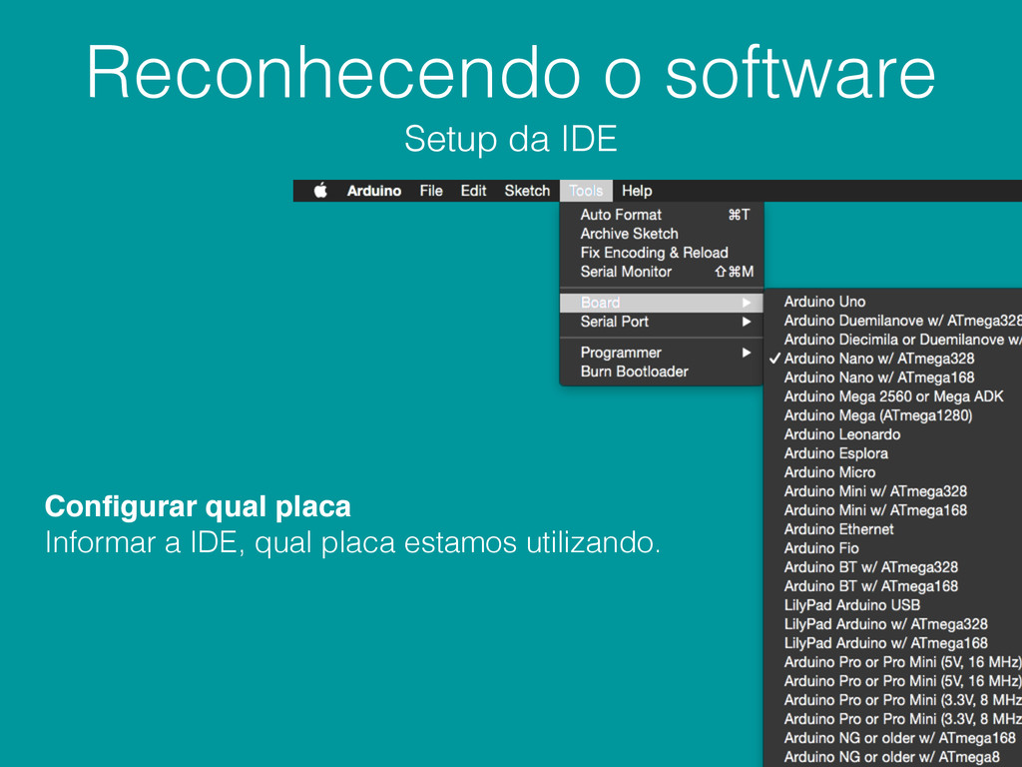This screenshot has height=767, width=1022.
Task: Open the Help menu
Action: (637, 191)
